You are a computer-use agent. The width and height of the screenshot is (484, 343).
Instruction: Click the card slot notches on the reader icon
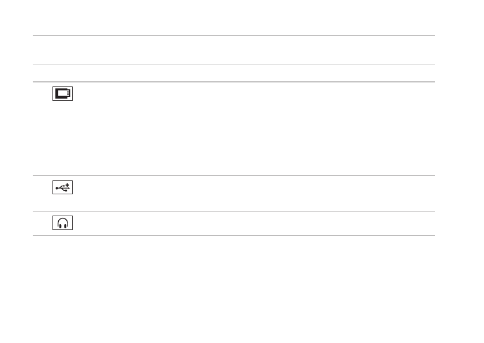(x=69, y=93)
